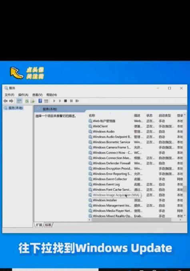
Task: Select 服务(本地) in the left tree
Action: 16,108
